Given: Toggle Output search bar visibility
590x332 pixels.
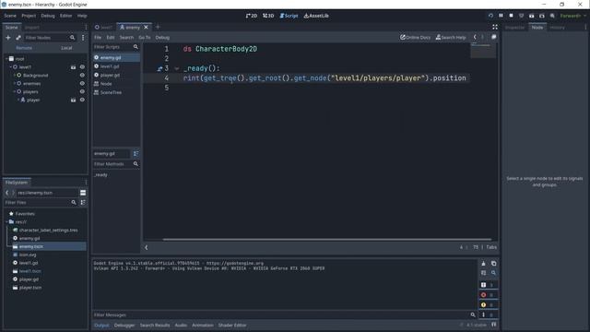Looking at the screenshot, I should coord(494,273).
